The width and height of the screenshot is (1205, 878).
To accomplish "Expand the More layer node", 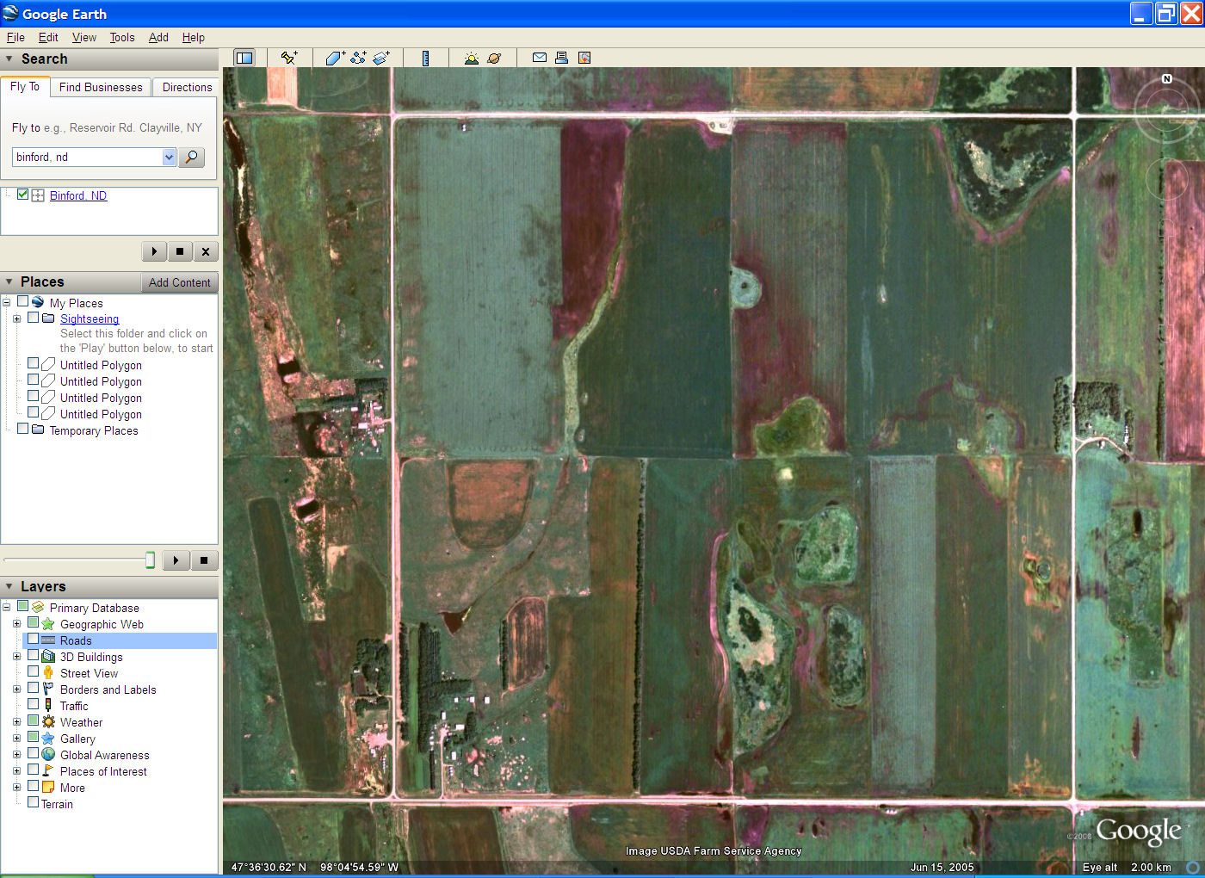I will tap(16, 788).
